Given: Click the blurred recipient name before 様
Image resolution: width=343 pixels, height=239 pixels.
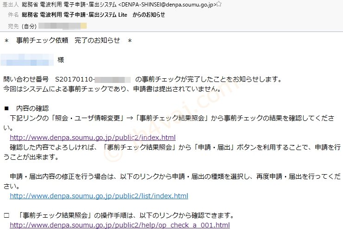Looking at the screenshot, I should 27,60.
